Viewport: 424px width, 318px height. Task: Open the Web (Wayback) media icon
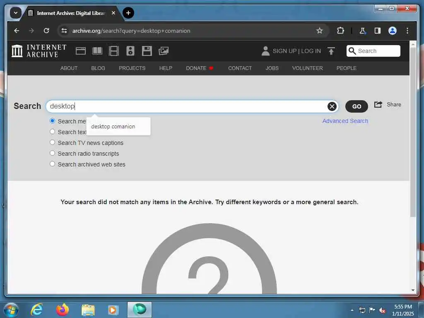[81, 51]
